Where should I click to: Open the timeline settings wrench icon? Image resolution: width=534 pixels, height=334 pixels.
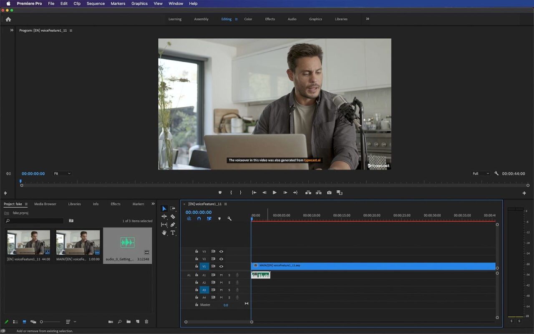click(229, 218)
